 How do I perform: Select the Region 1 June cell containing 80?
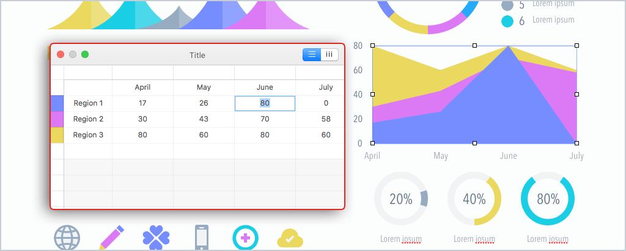tap(265, 103)
